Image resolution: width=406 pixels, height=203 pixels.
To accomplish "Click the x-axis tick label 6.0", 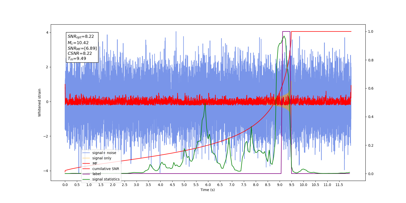I will 208,185.
